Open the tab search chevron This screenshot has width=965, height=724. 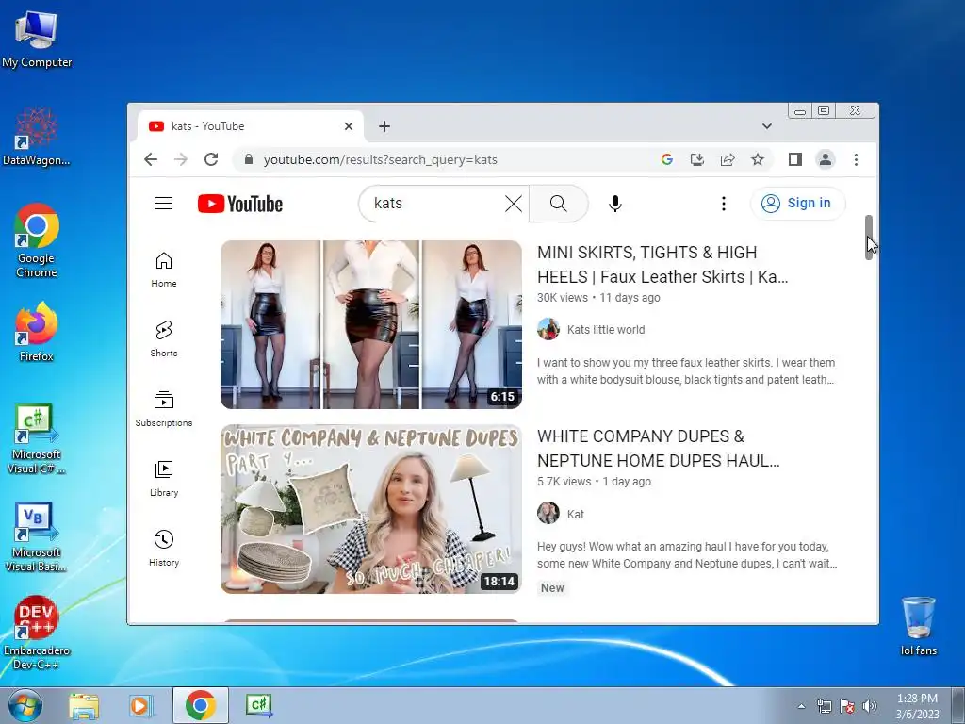tap(767, 126)
